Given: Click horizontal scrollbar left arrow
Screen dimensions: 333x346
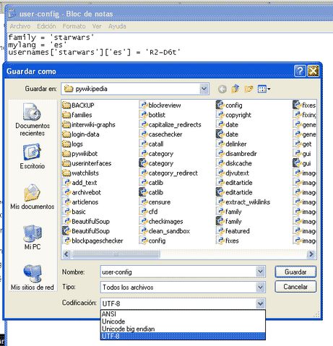Looking at the screenshot, I should 66,254.
